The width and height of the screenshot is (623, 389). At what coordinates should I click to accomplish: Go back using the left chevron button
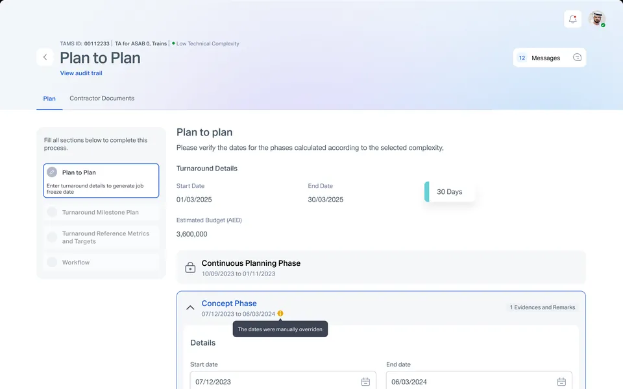pos(45,57)
